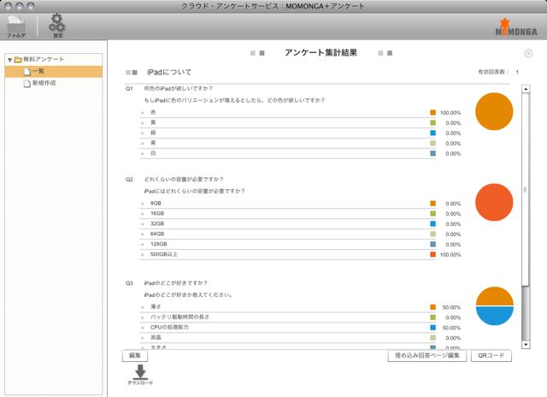
Task: Click the 50.00% value for 薄さ
Action: coord(451,307)
